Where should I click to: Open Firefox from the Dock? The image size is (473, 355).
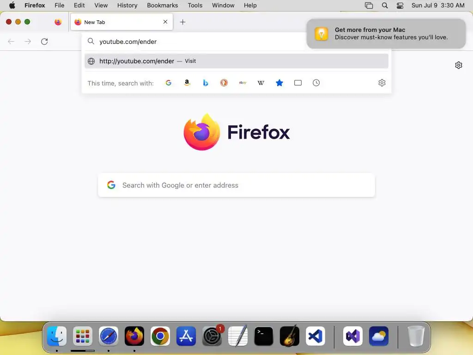tap(134, 336)
